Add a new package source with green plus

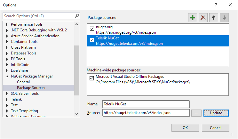click(193, 18)
